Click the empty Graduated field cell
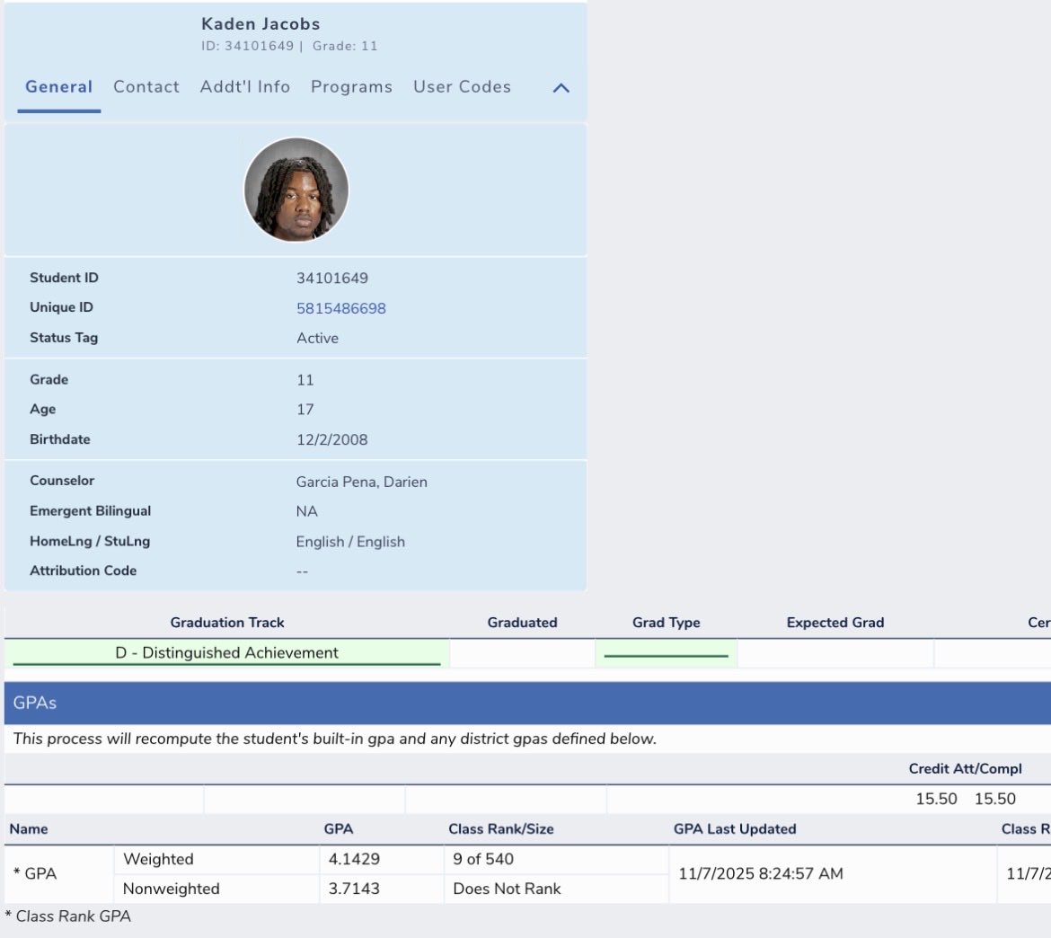Viewport: 1051px width, 938px height. pyautogui.click(x=522, y=654)
